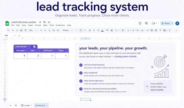Switch to the Leads sheet tab
Screen dimensions: 184x108
pyautogui.click(x=27, y=105)
